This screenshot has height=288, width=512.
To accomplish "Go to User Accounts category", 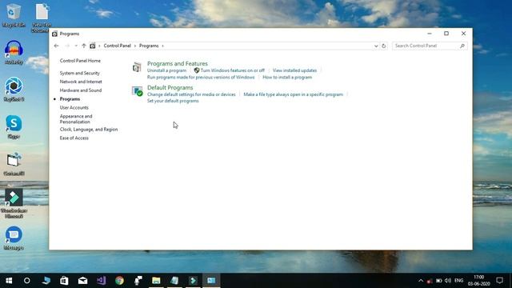I will (74, 107).
